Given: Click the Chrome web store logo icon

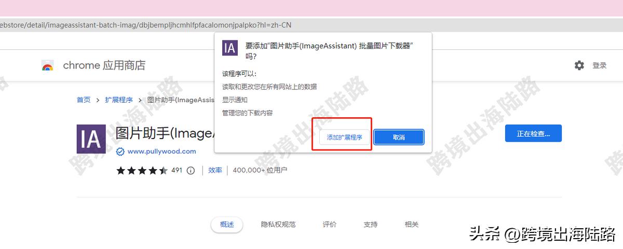Looking at the screenshot, I should (48, 65).
